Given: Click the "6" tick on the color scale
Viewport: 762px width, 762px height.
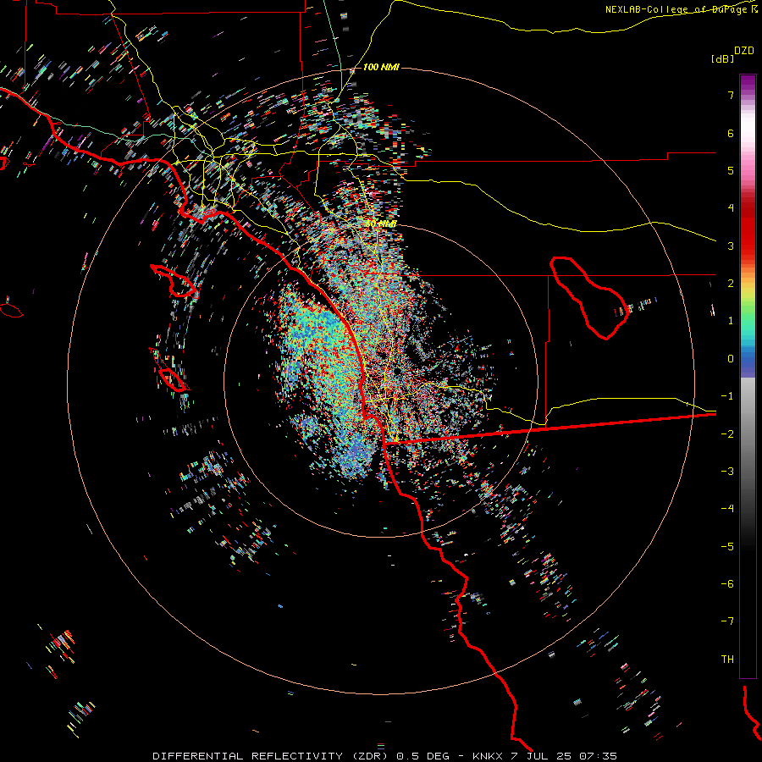Looking at the screenshot, I should (x=731, y=133).
